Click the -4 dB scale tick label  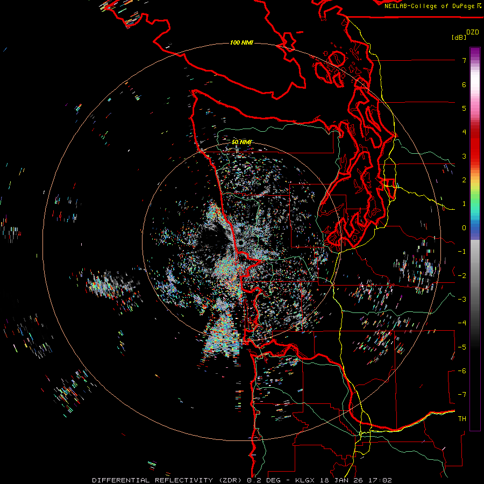click(x=462, y=323)
